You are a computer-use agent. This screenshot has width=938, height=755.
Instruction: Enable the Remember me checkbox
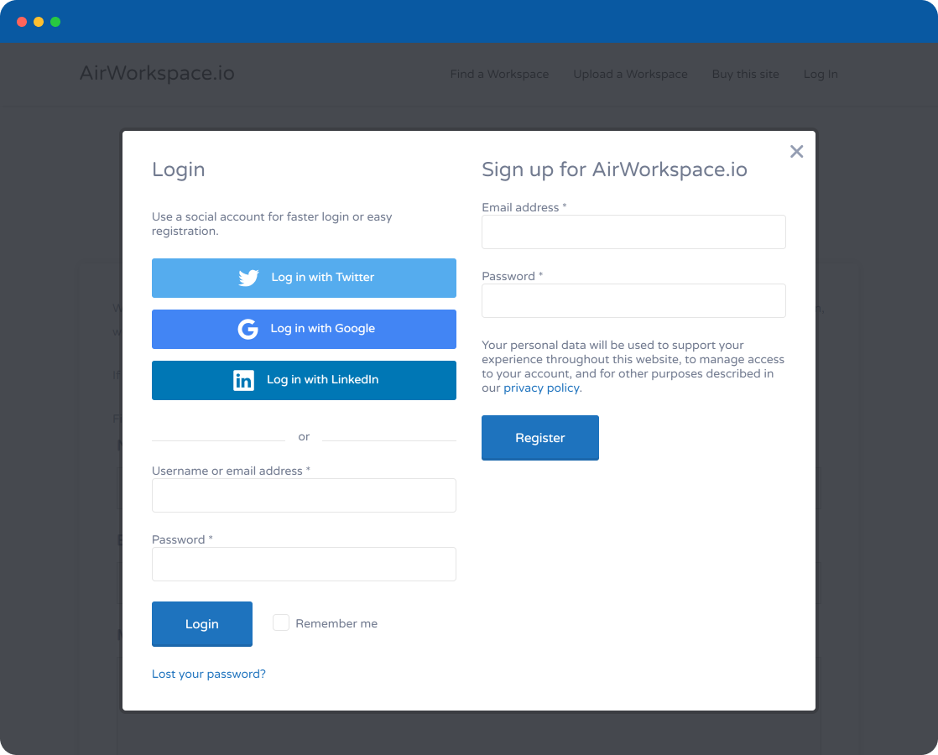[281, 622]
